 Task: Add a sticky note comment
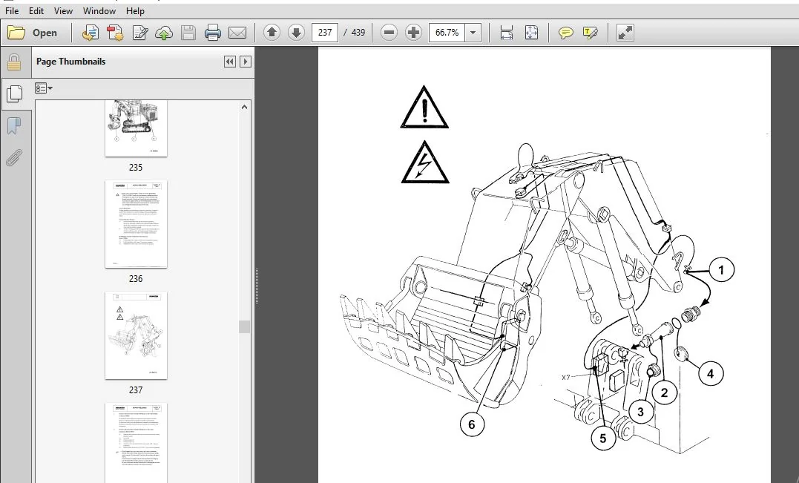click(565, 33)
